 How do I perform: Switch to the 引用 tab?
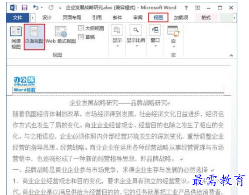97,17
